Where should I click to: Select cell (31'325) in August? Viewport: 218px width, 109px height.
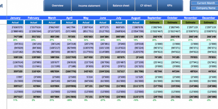coord(136,66)
